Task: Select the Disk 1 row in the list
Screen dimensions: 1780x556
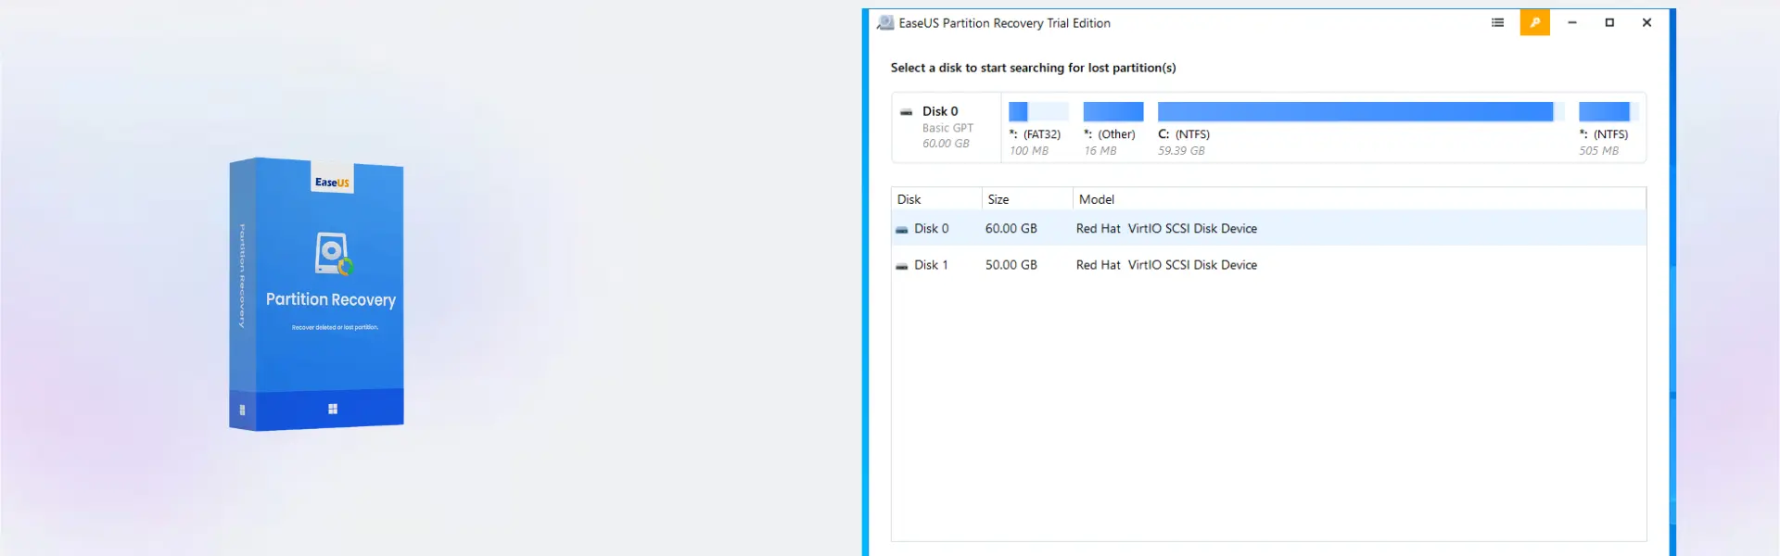Action: point(1268,265)
